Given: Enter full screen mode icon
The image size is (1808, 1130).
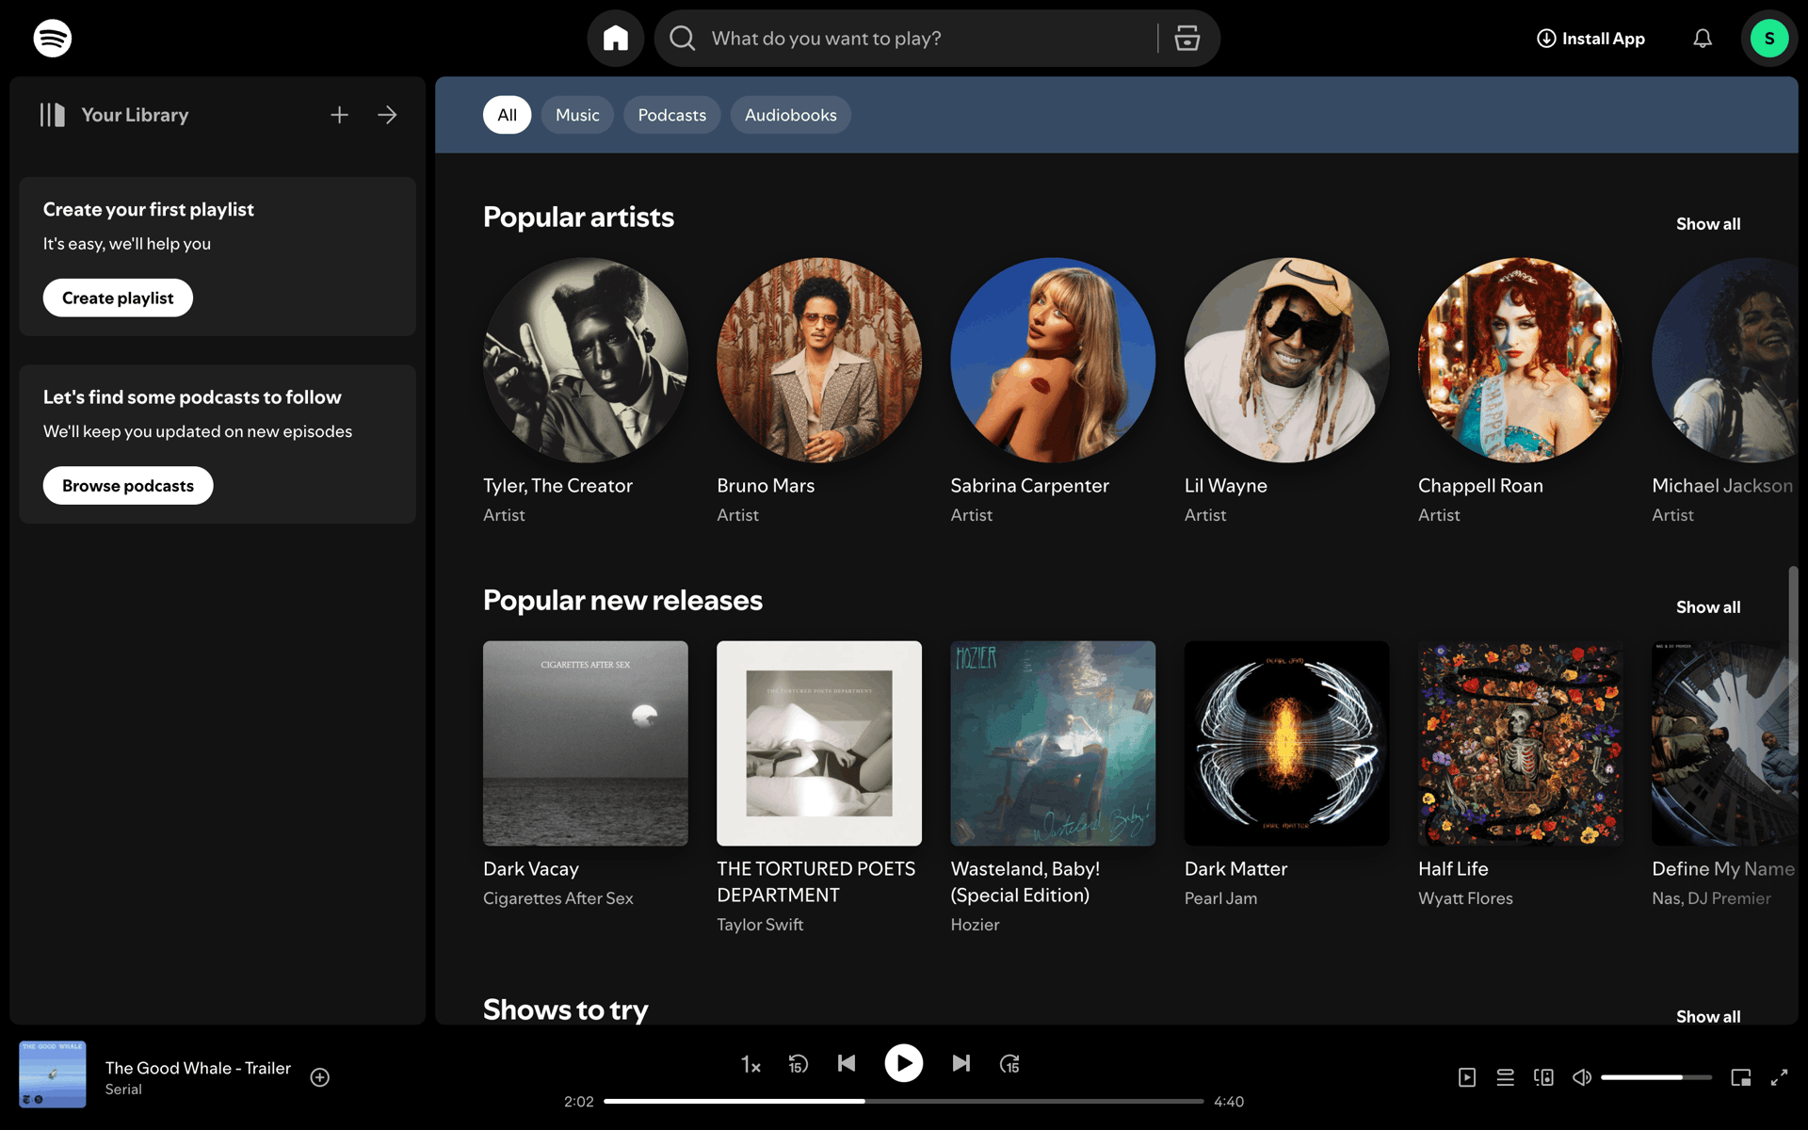Looking at the screenshot, I should (x=1779, y=1077).
